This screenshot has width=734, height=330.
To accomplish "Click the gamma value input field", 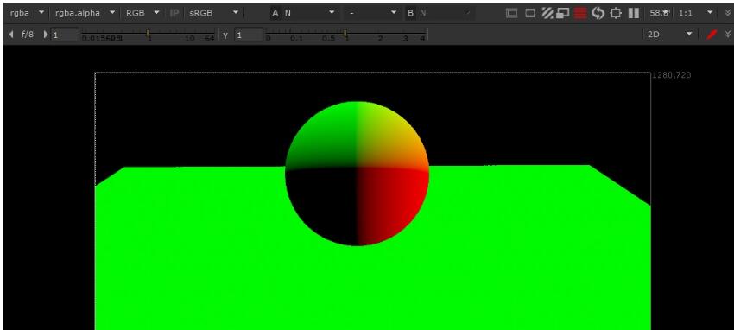I will (x=249, y=35).
